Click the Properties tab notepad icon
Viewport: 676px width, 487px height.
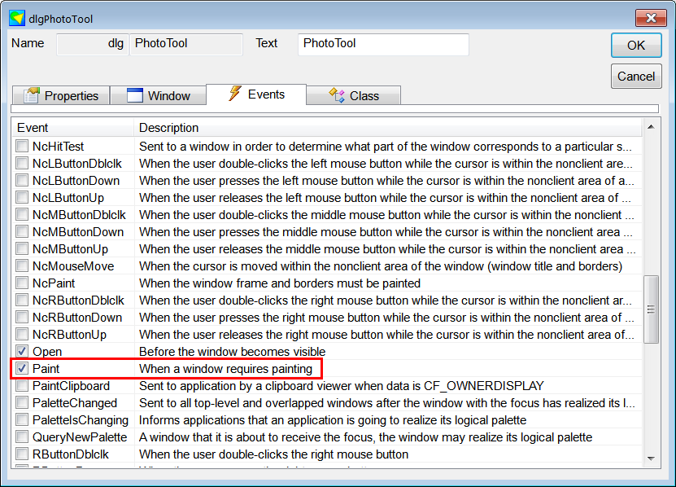tap(32, 95)
